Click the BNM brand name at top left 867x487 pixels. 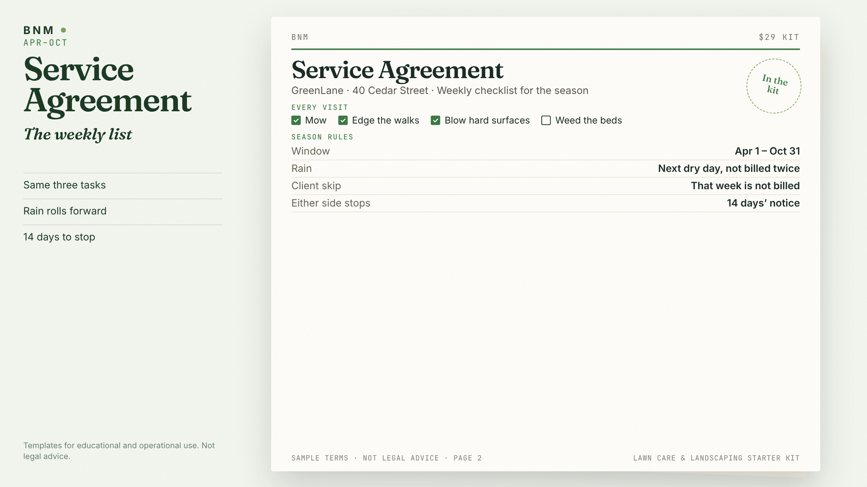pyautogui.click(x=38, y=30)
